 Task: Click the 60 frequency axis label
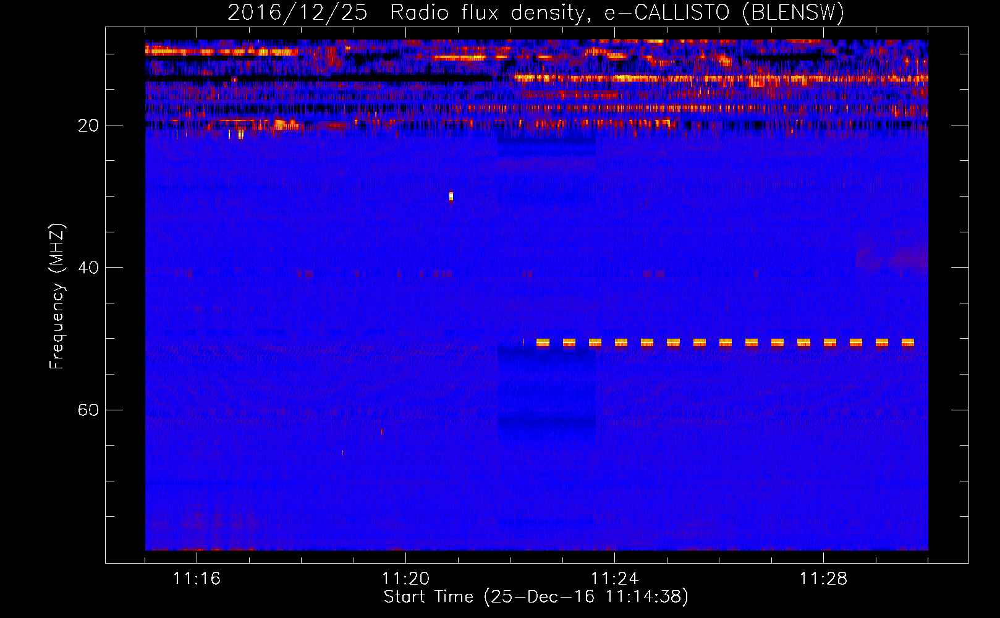(88, 410)
